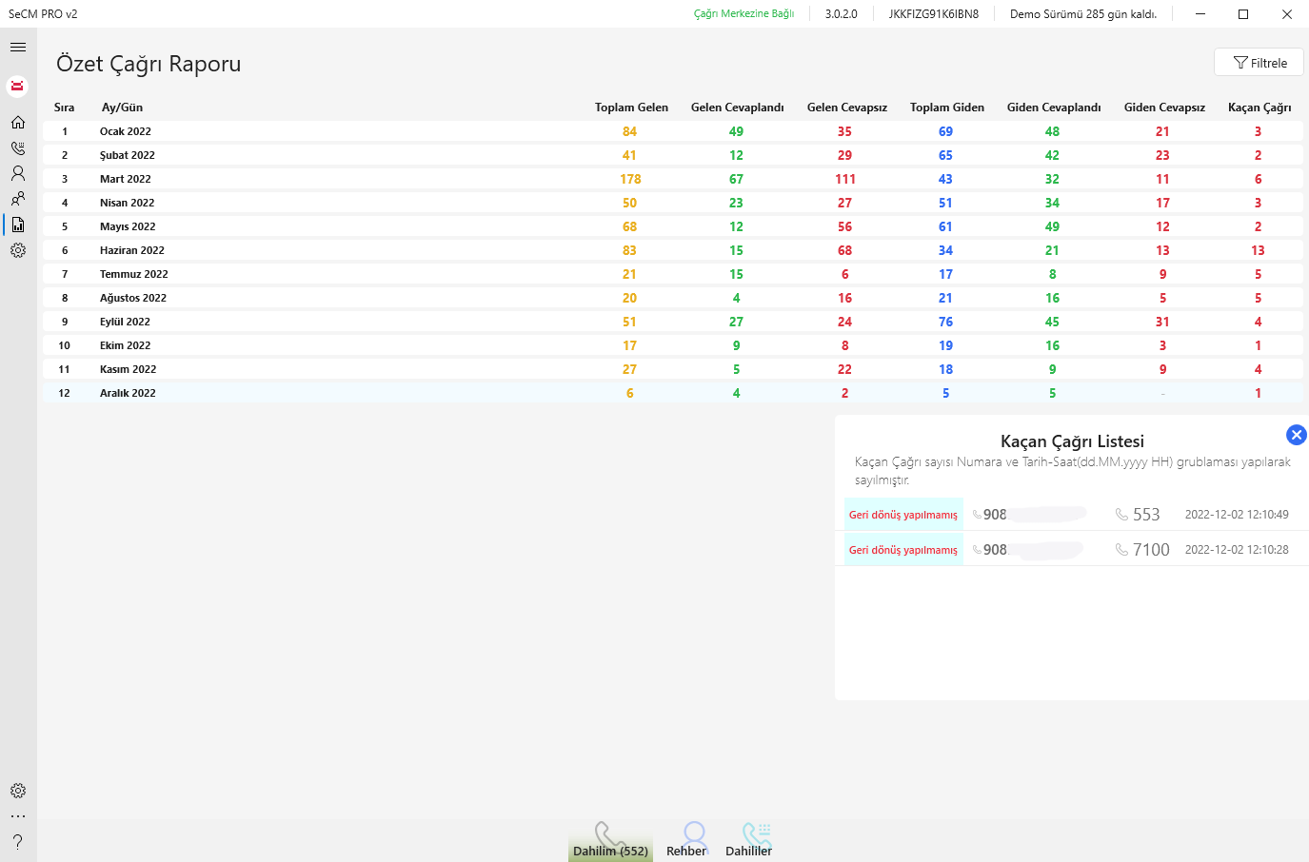Open the help question mark icon
The width and height of the screenshot is (1309, 862).
click(18, 842)
